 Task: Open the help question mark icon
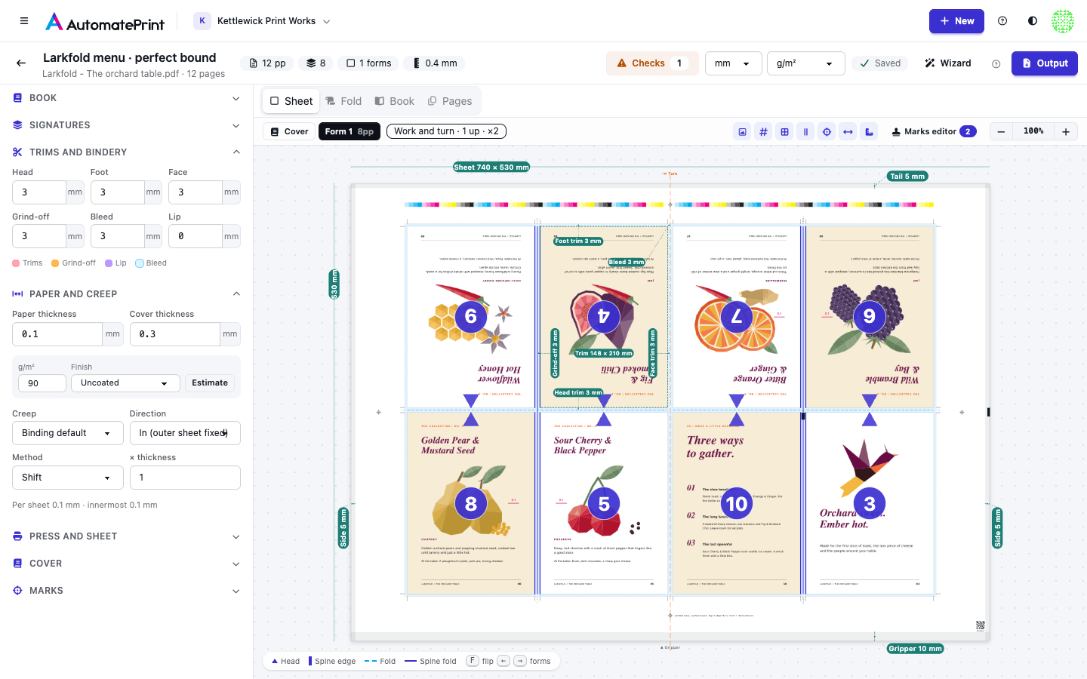1002,21
